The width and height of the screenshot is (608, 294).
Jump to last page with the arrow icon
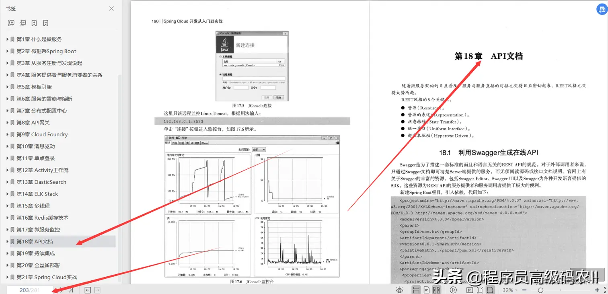tap(71, 290)
